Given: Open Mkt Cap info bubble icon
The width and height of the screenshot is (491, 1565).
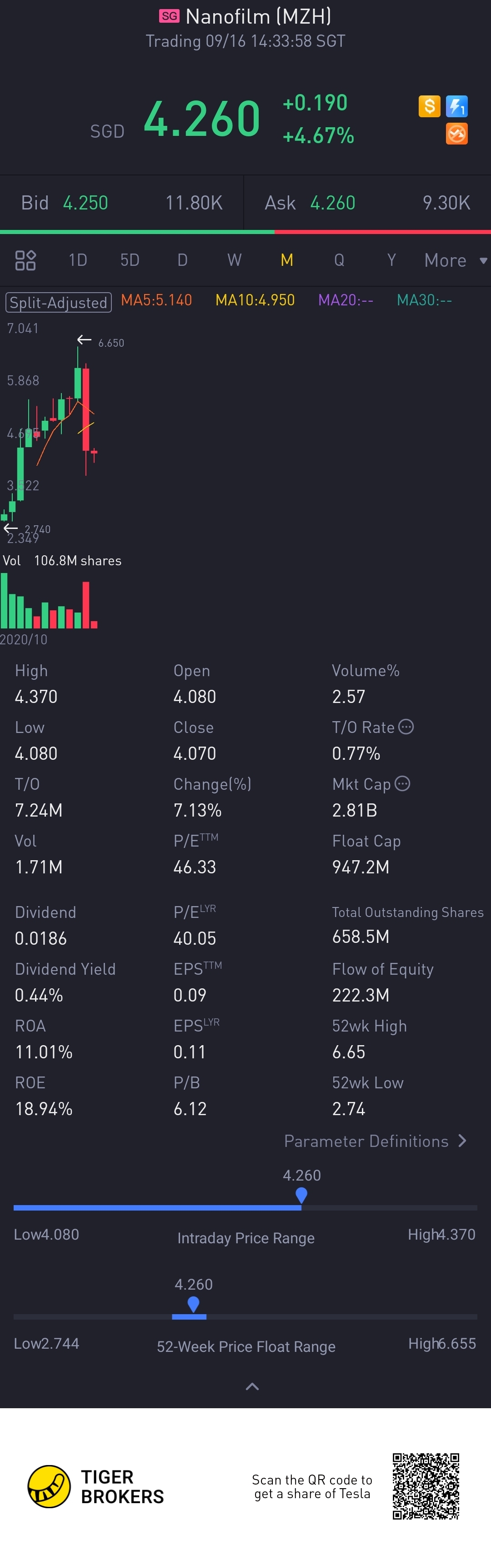Looking at the screenshot, I should pos(402,784).
